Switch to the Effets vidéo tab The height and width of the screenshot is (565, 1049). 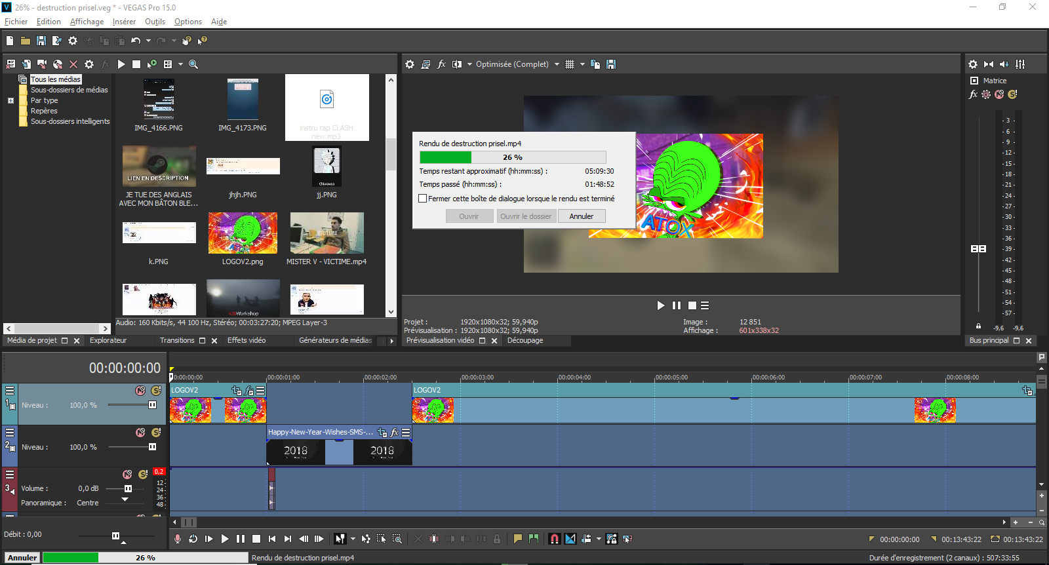247,340
